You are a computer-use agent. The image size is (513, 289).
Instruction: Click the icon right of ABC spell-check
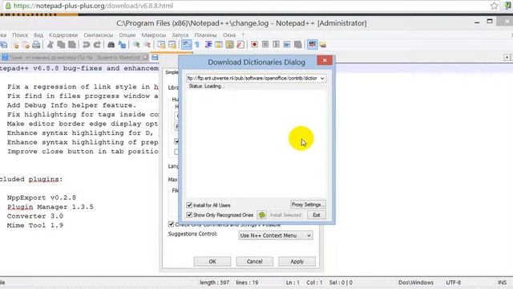click(x=323, y=45)
